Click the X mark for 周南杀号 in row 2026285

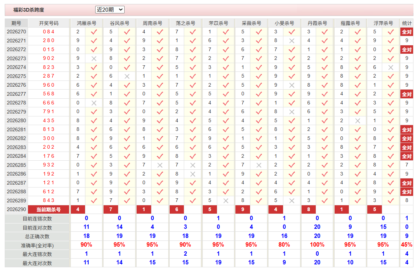160,165
